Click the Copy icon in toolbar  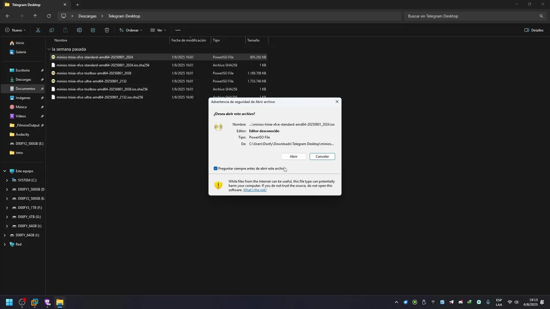(52, 30)
